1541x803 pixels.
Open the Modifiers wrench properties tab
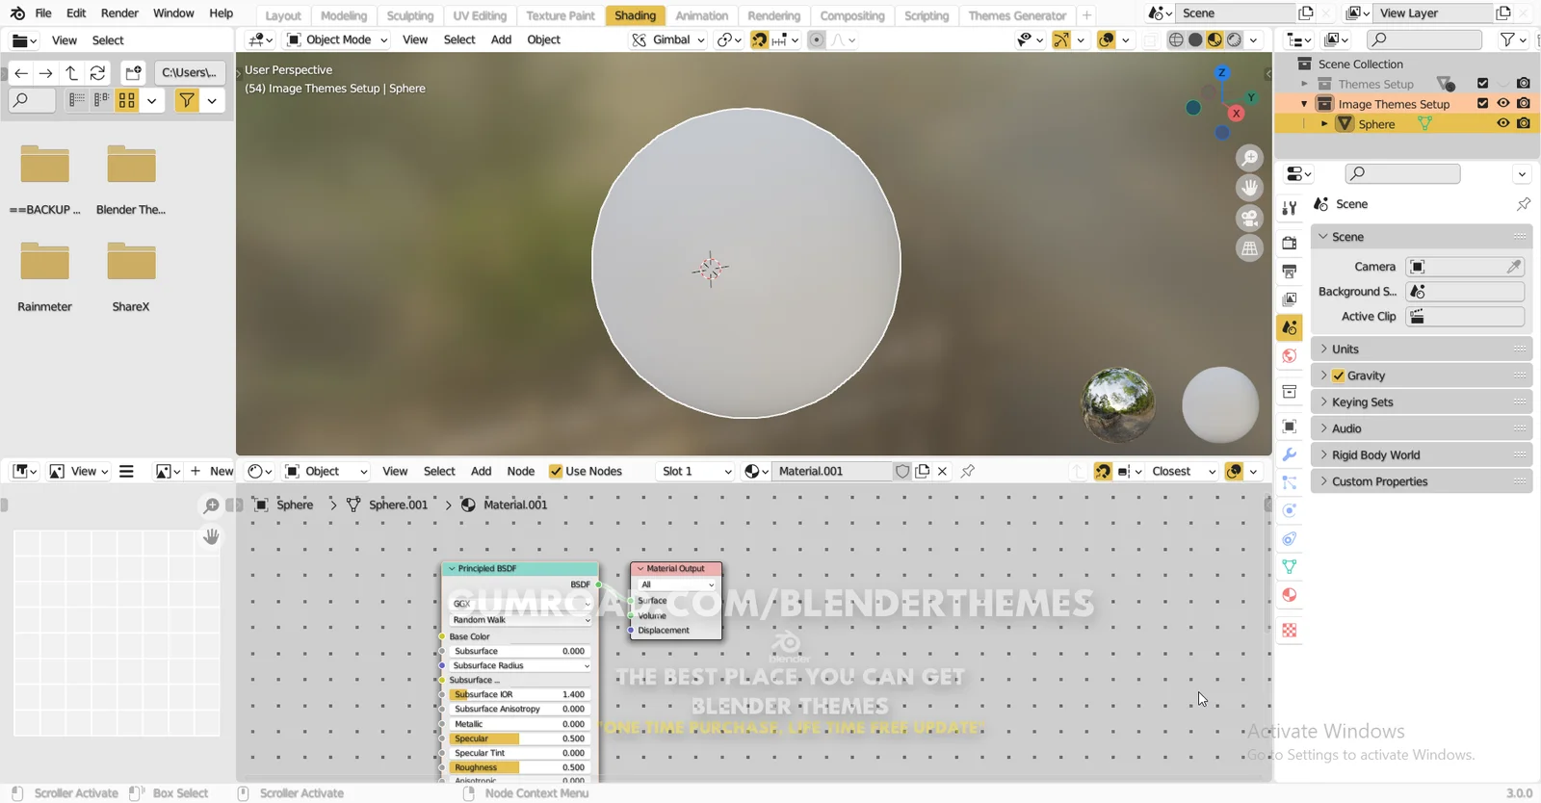[x=1290, y=454]
